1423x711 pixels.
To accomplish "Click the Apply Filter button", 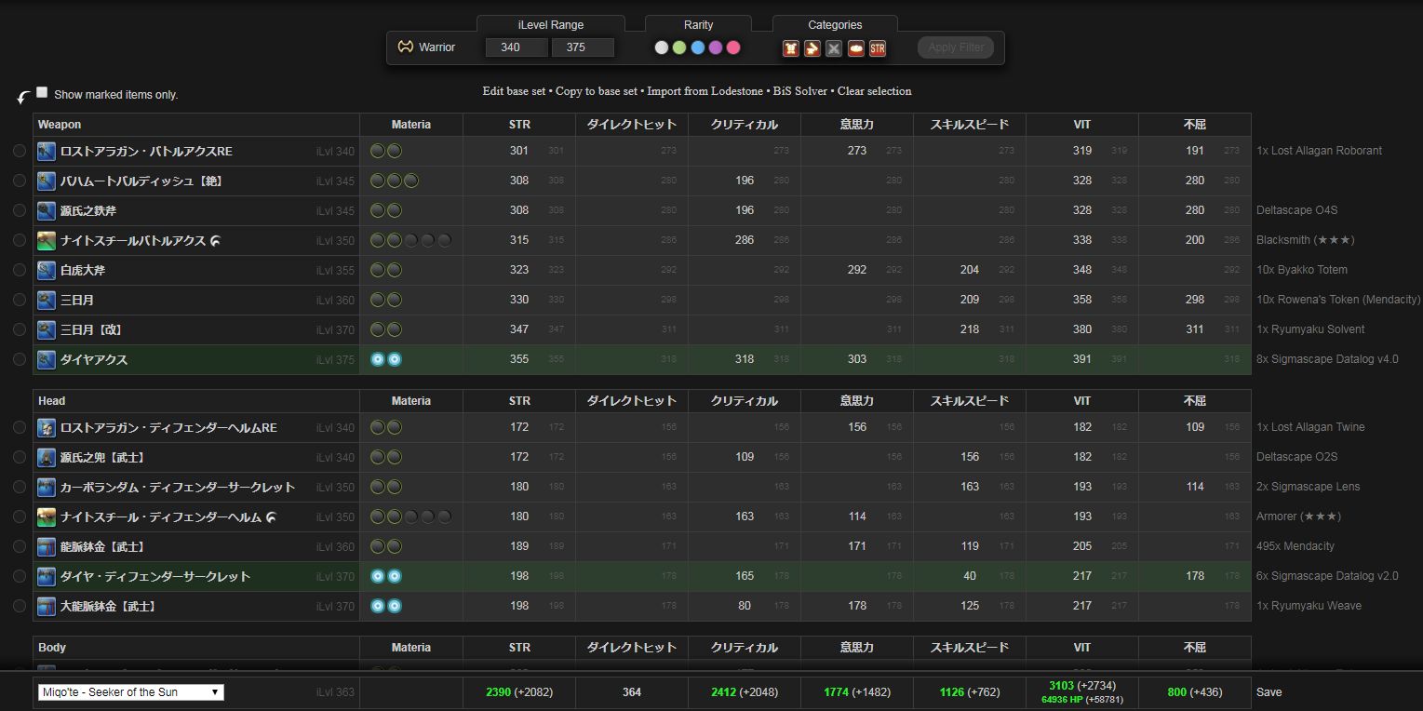I will click(956, 47).
